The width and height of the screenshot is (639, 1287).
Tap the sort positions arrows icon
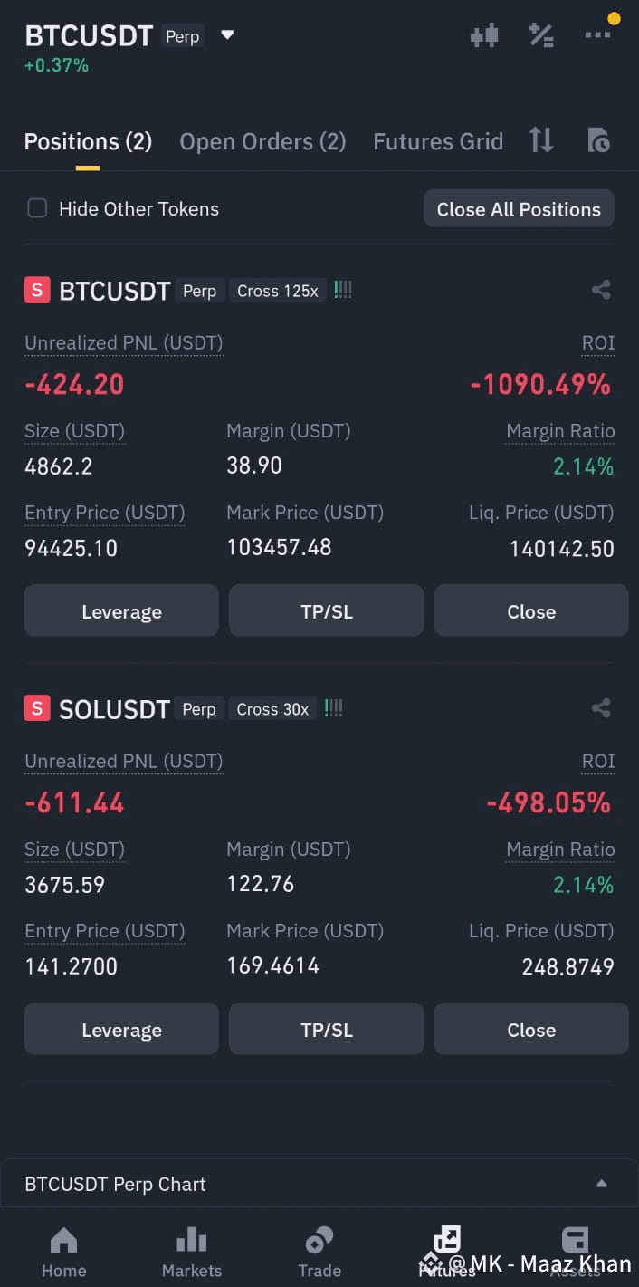(x=541, y=140)
